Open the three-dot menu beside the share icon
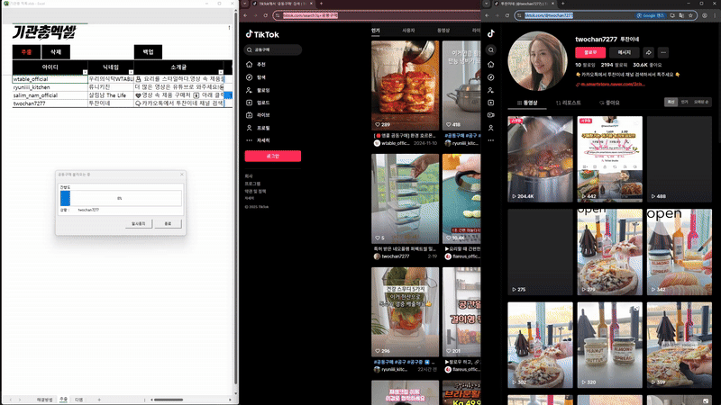The image size is (721, 405). 663,52
